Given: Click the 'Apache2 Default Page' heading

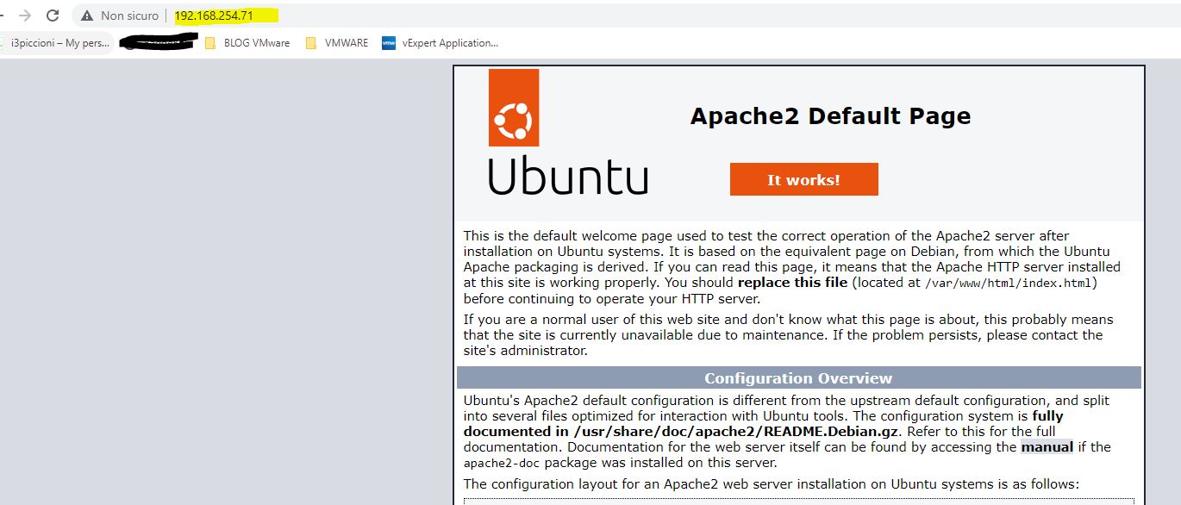Looking at the screenshot, I should (x=830, y=115).
